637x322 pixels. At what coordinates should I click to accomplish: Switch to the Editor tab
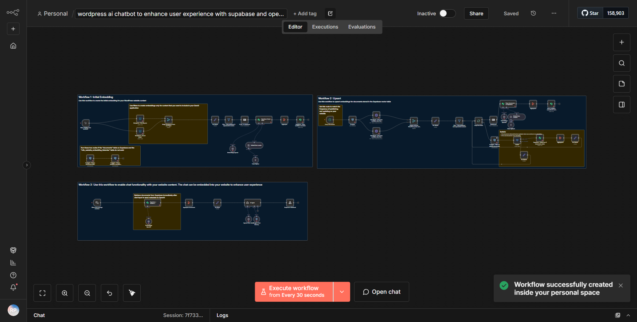tap(295, 27)
